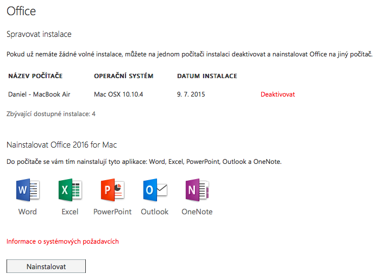384x280 pixels.
Task: Click the 'Office' page title
Action: 21,11
